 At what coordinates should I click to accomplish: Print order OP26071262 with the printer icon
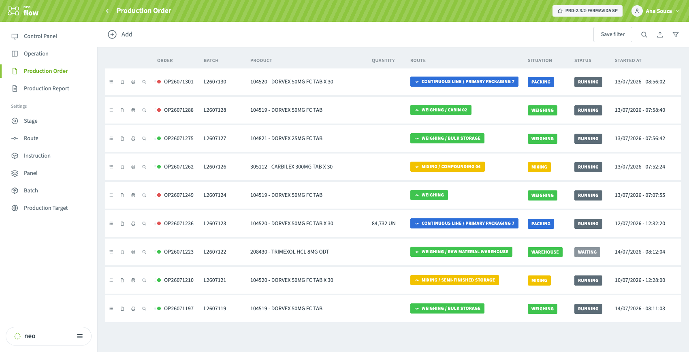coord(133,167)
